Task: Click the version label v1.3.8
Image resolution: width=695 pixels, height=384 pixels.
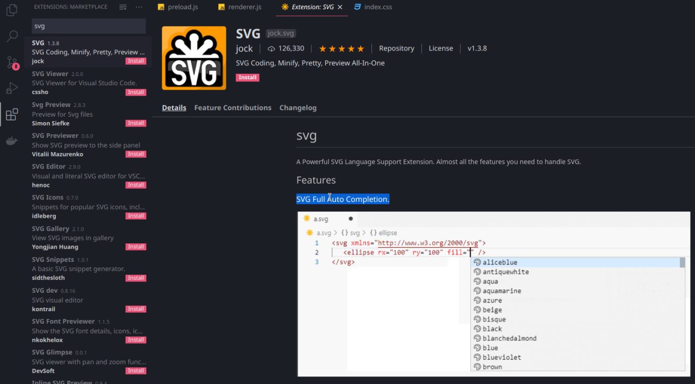Action: pos(477,48)
